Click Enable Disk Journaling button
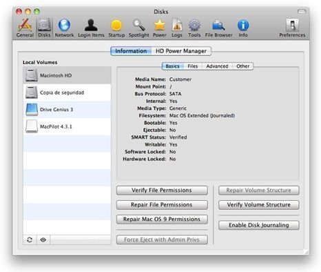 click(259, 225)
